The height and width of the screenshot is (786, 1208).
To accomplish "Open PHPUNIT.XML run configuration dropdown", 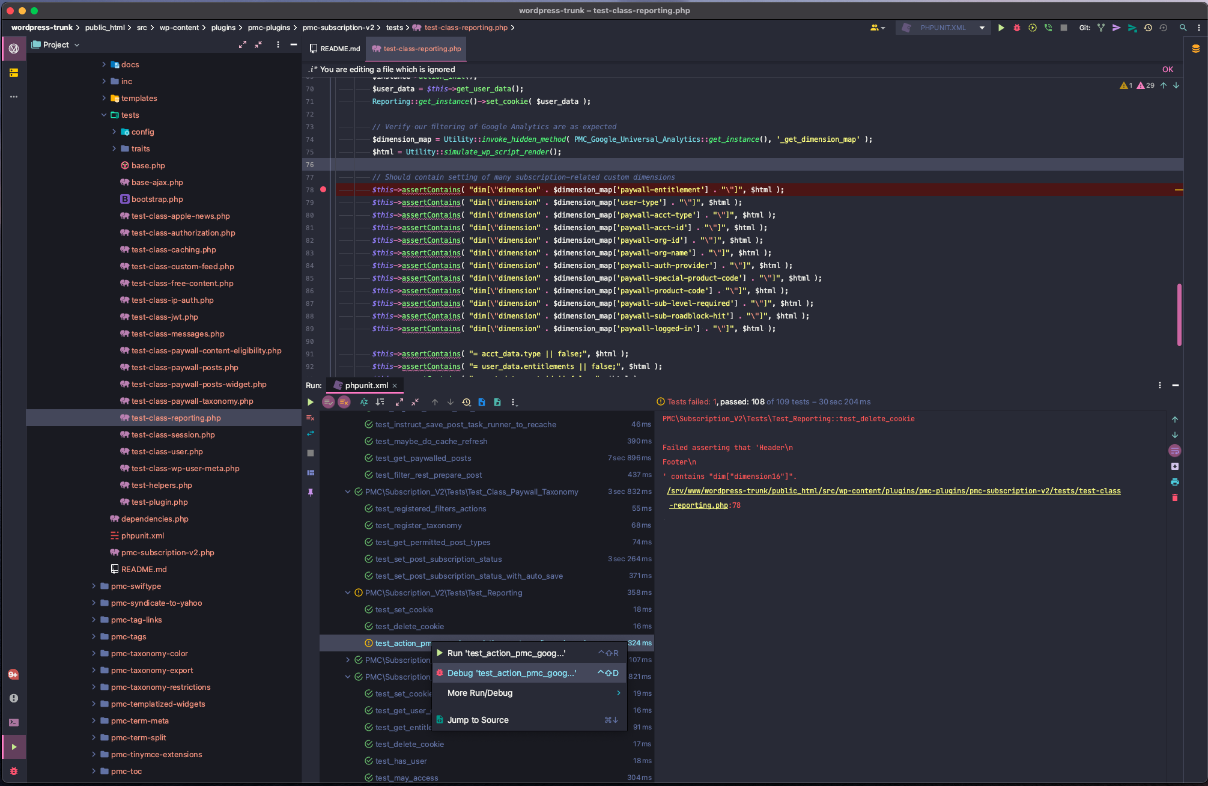I will tap(943, 28).
